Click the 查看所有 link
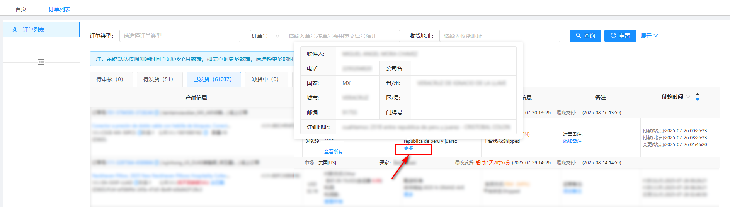This screenshot has width=730, height=207. point(334,152)
